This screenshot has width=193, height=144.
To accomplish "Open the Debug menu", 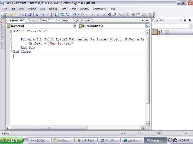I will click(53, 9).
